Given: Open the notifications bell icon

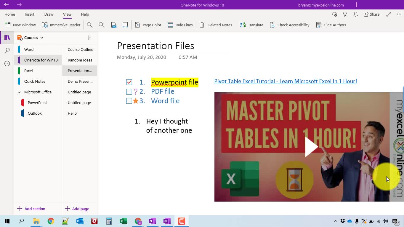Looking at the screenshot, I should click(356, 14).
